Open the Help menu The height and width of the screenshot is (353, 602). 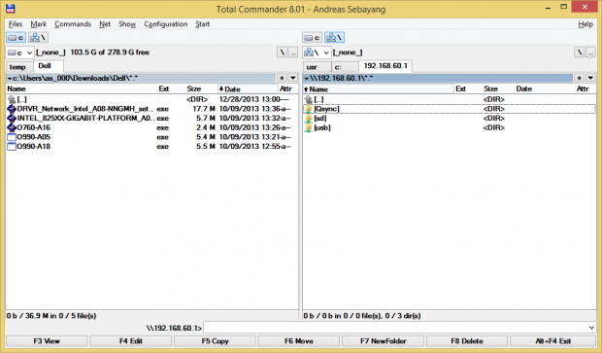point(585,24)
